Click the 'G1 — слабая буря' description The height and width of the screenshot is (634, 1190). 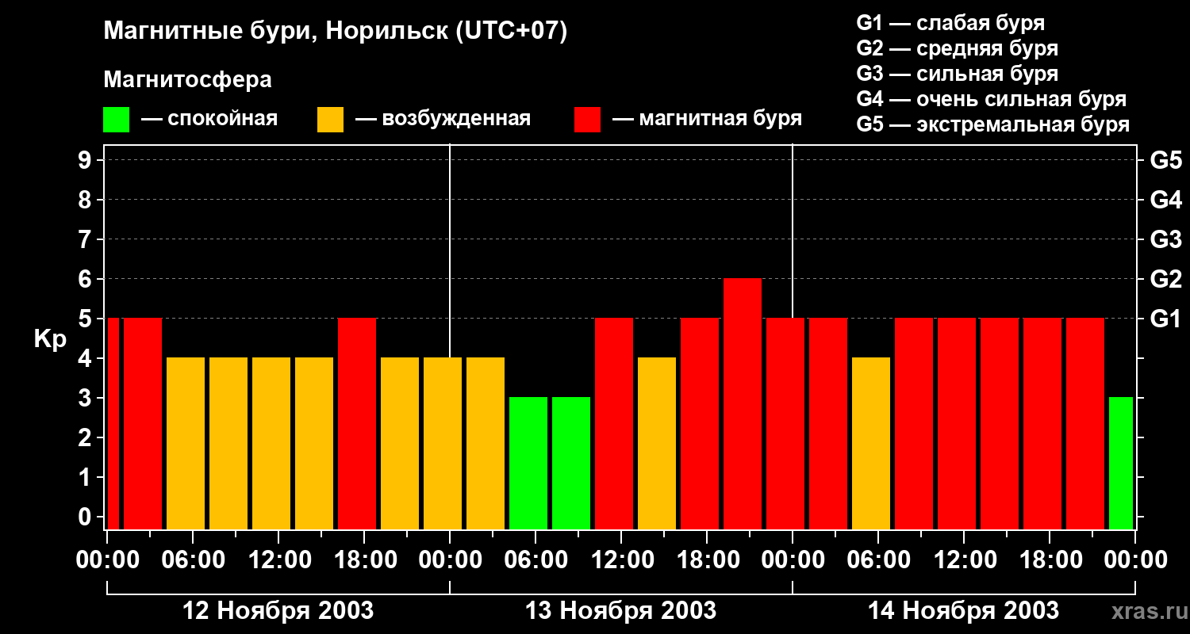pyautogui.click(x=950, y=23)
